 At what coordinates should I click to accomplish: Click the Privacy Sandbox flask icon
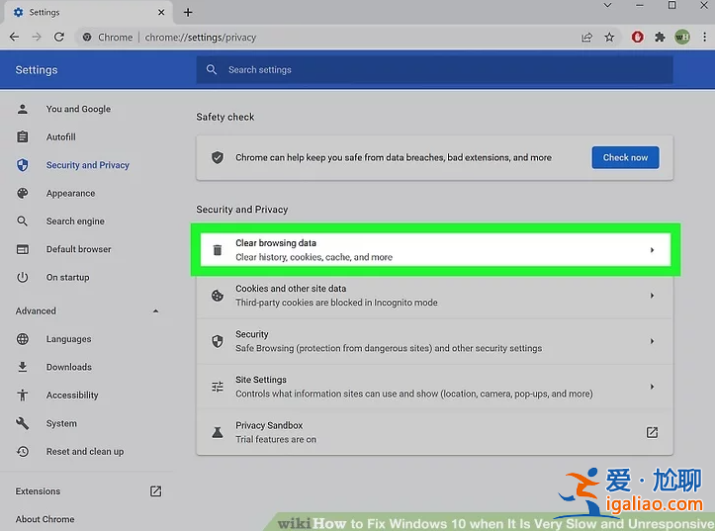coord(218,432)
